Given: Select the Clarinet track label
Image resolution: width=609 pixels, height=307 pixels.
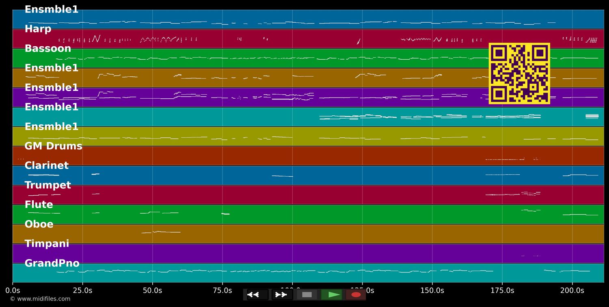Looking at the screenshot, I should (x=47, y=166).
